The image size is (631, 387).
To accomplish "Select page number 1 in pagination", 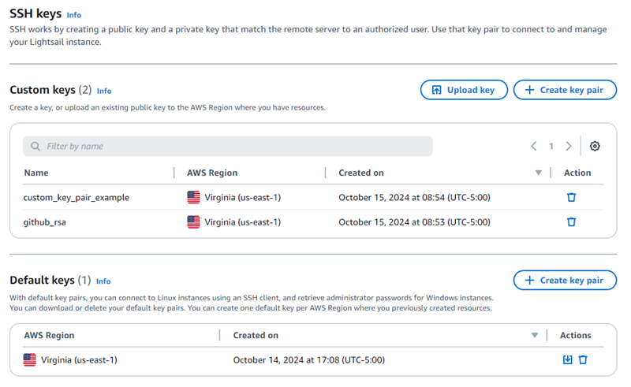I will pyautogui.click(x=551, y=147).
